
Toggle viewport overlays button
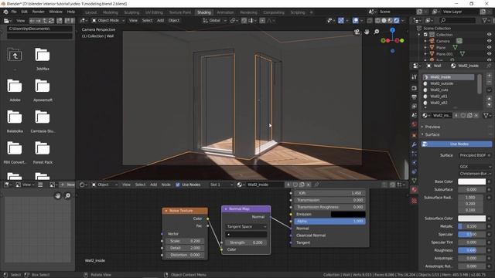pyautogui.click(x=355, y=21)
